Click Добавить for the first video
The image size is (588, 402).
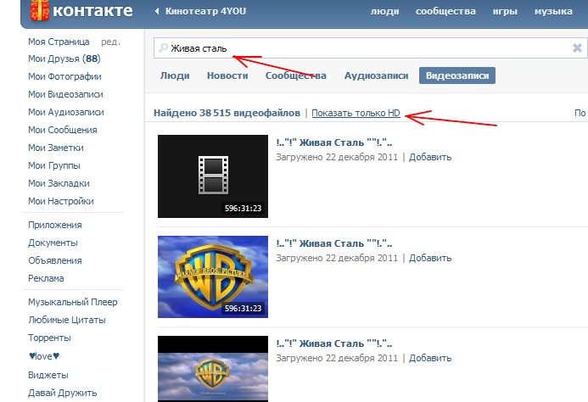[430, 157]
